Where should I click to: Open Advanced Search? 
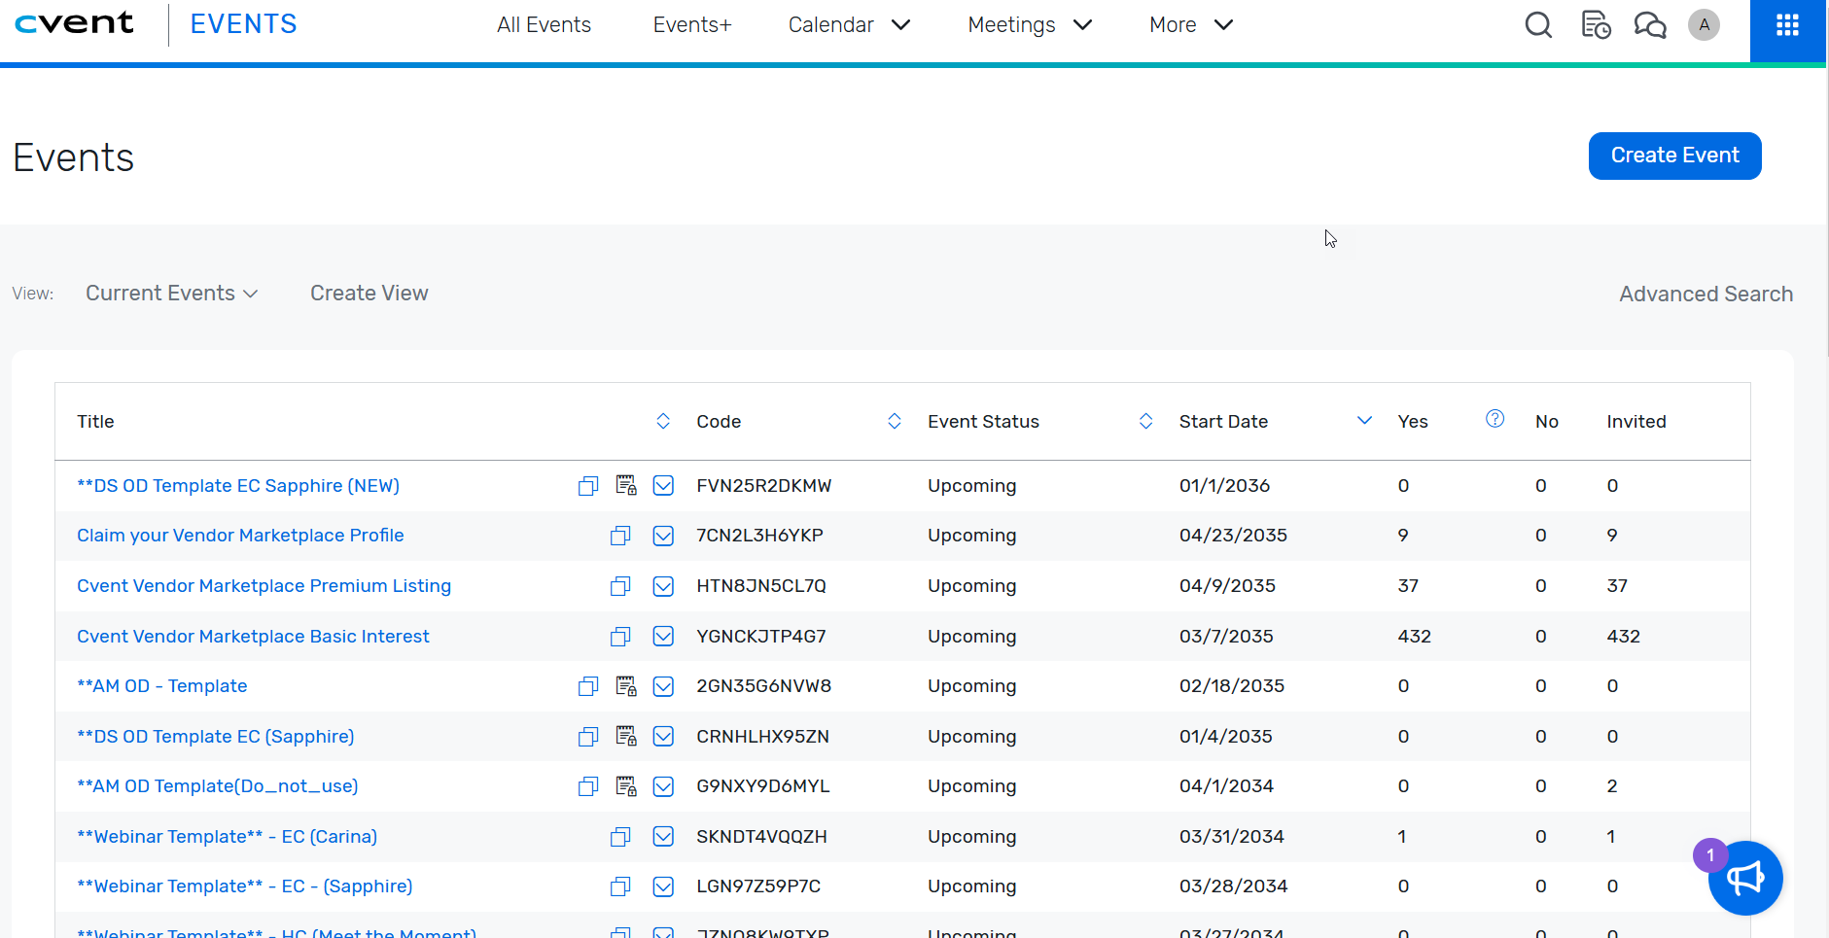coord(1706,294)
